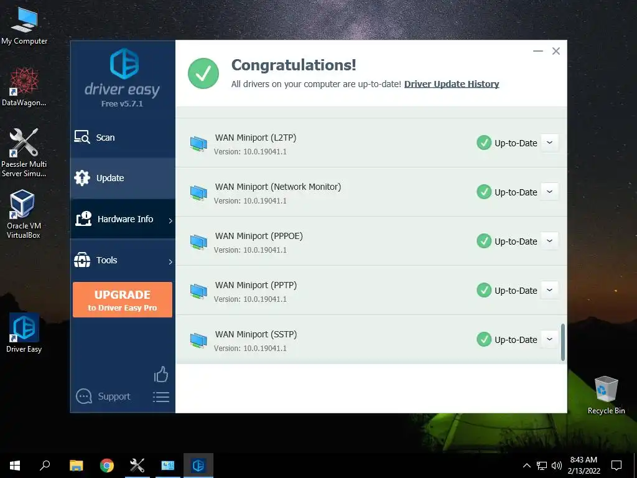Viewport: 637px width, 478px height.
Task: Expand WAN Miniport (SSTP) dropdown arrow
Action: (x=550, y=339)
